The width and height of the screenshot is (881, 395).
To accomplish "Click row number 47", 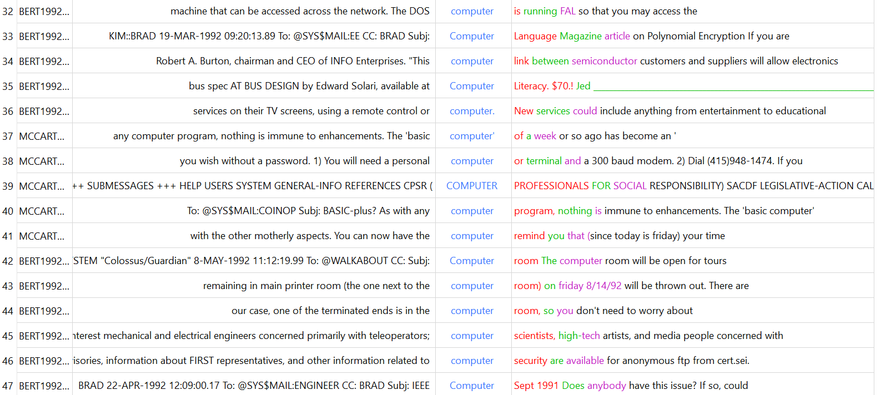I will tap(8, 386).
